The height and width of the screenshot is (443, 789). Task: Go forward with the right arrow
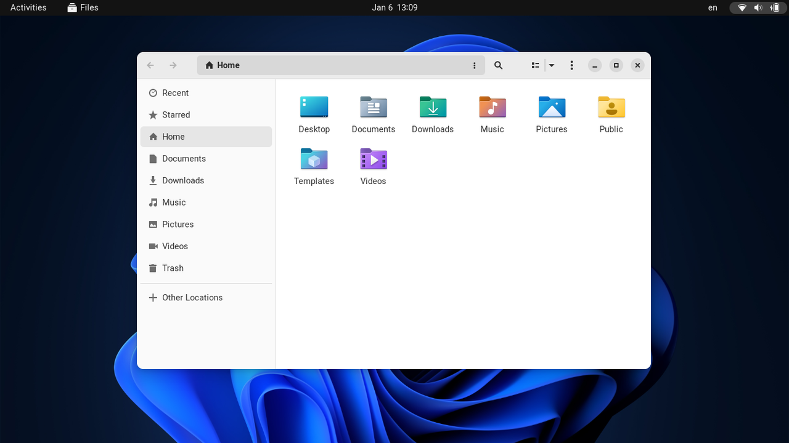[x=173, y=65]
